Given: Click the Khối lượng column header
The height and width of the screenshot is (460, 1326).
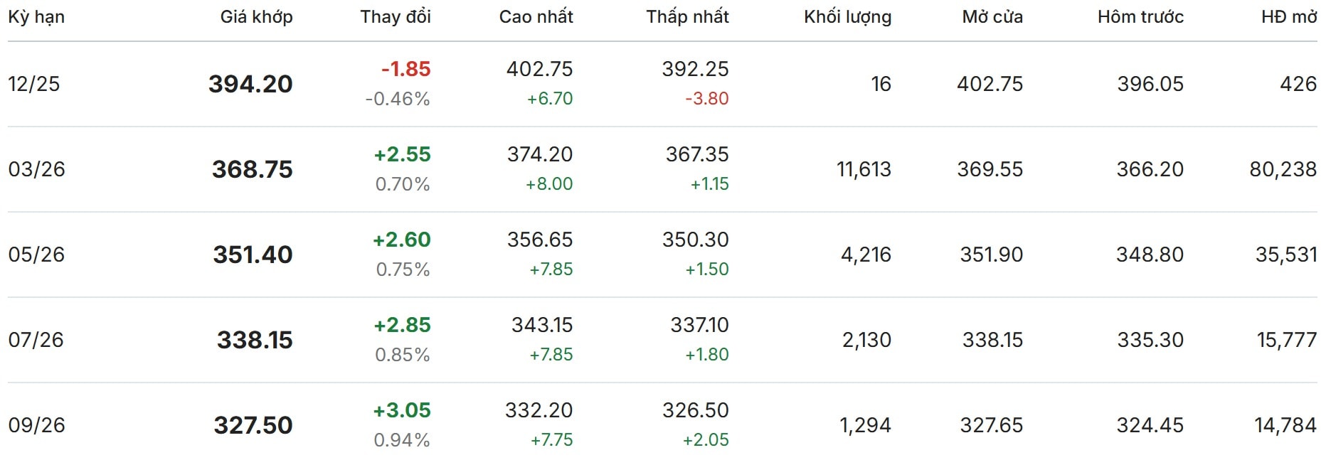Looking at the screenshot, I should tap(847, 17).
